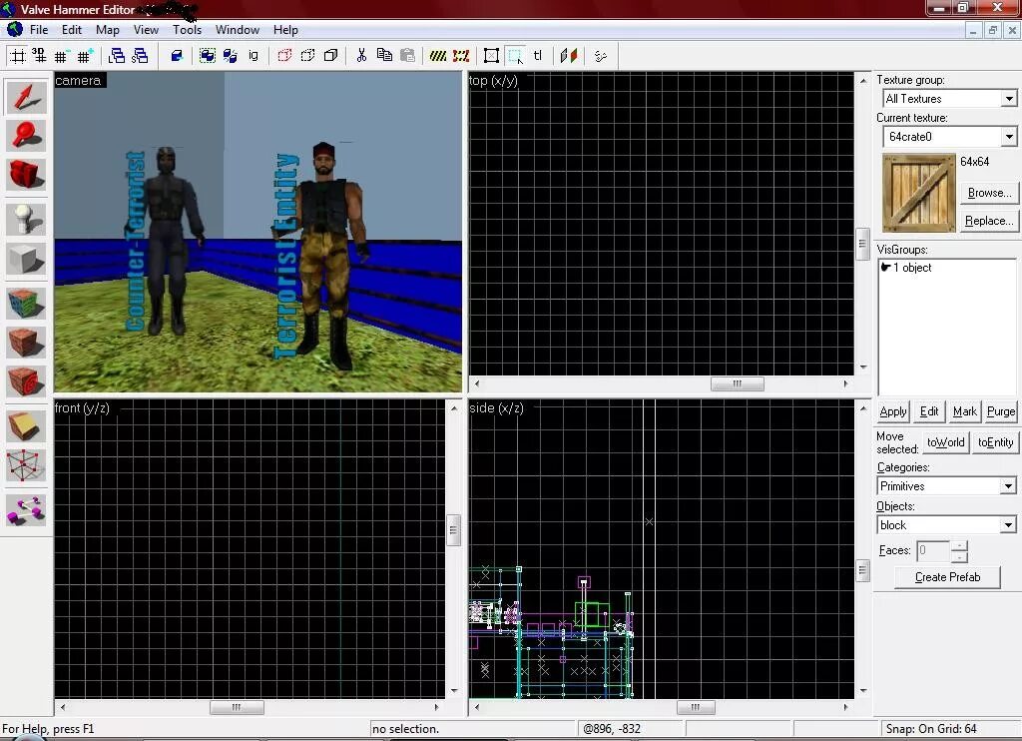Click the 64crate0 texture preview thumbnail

click(918, 193)
